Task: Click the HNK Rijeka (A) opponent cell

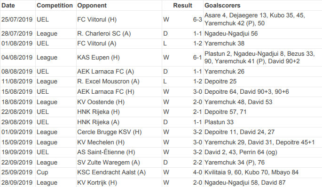Action: click(x=98, y=122)
